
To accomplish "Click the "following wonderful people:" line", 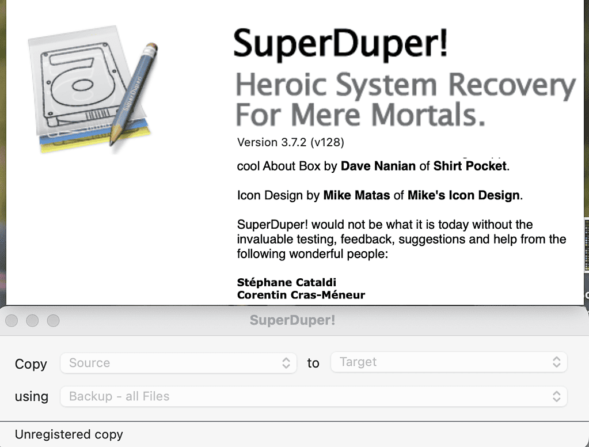I will 312,254.
